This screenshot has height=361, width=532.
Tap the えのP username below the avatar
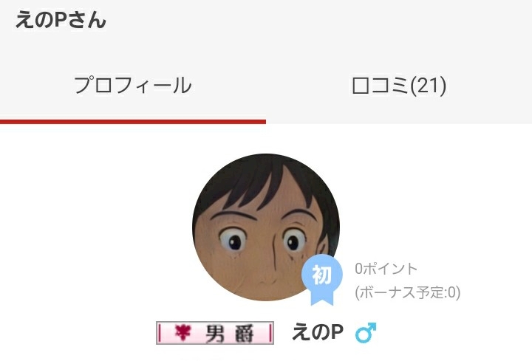pos(318,332)
